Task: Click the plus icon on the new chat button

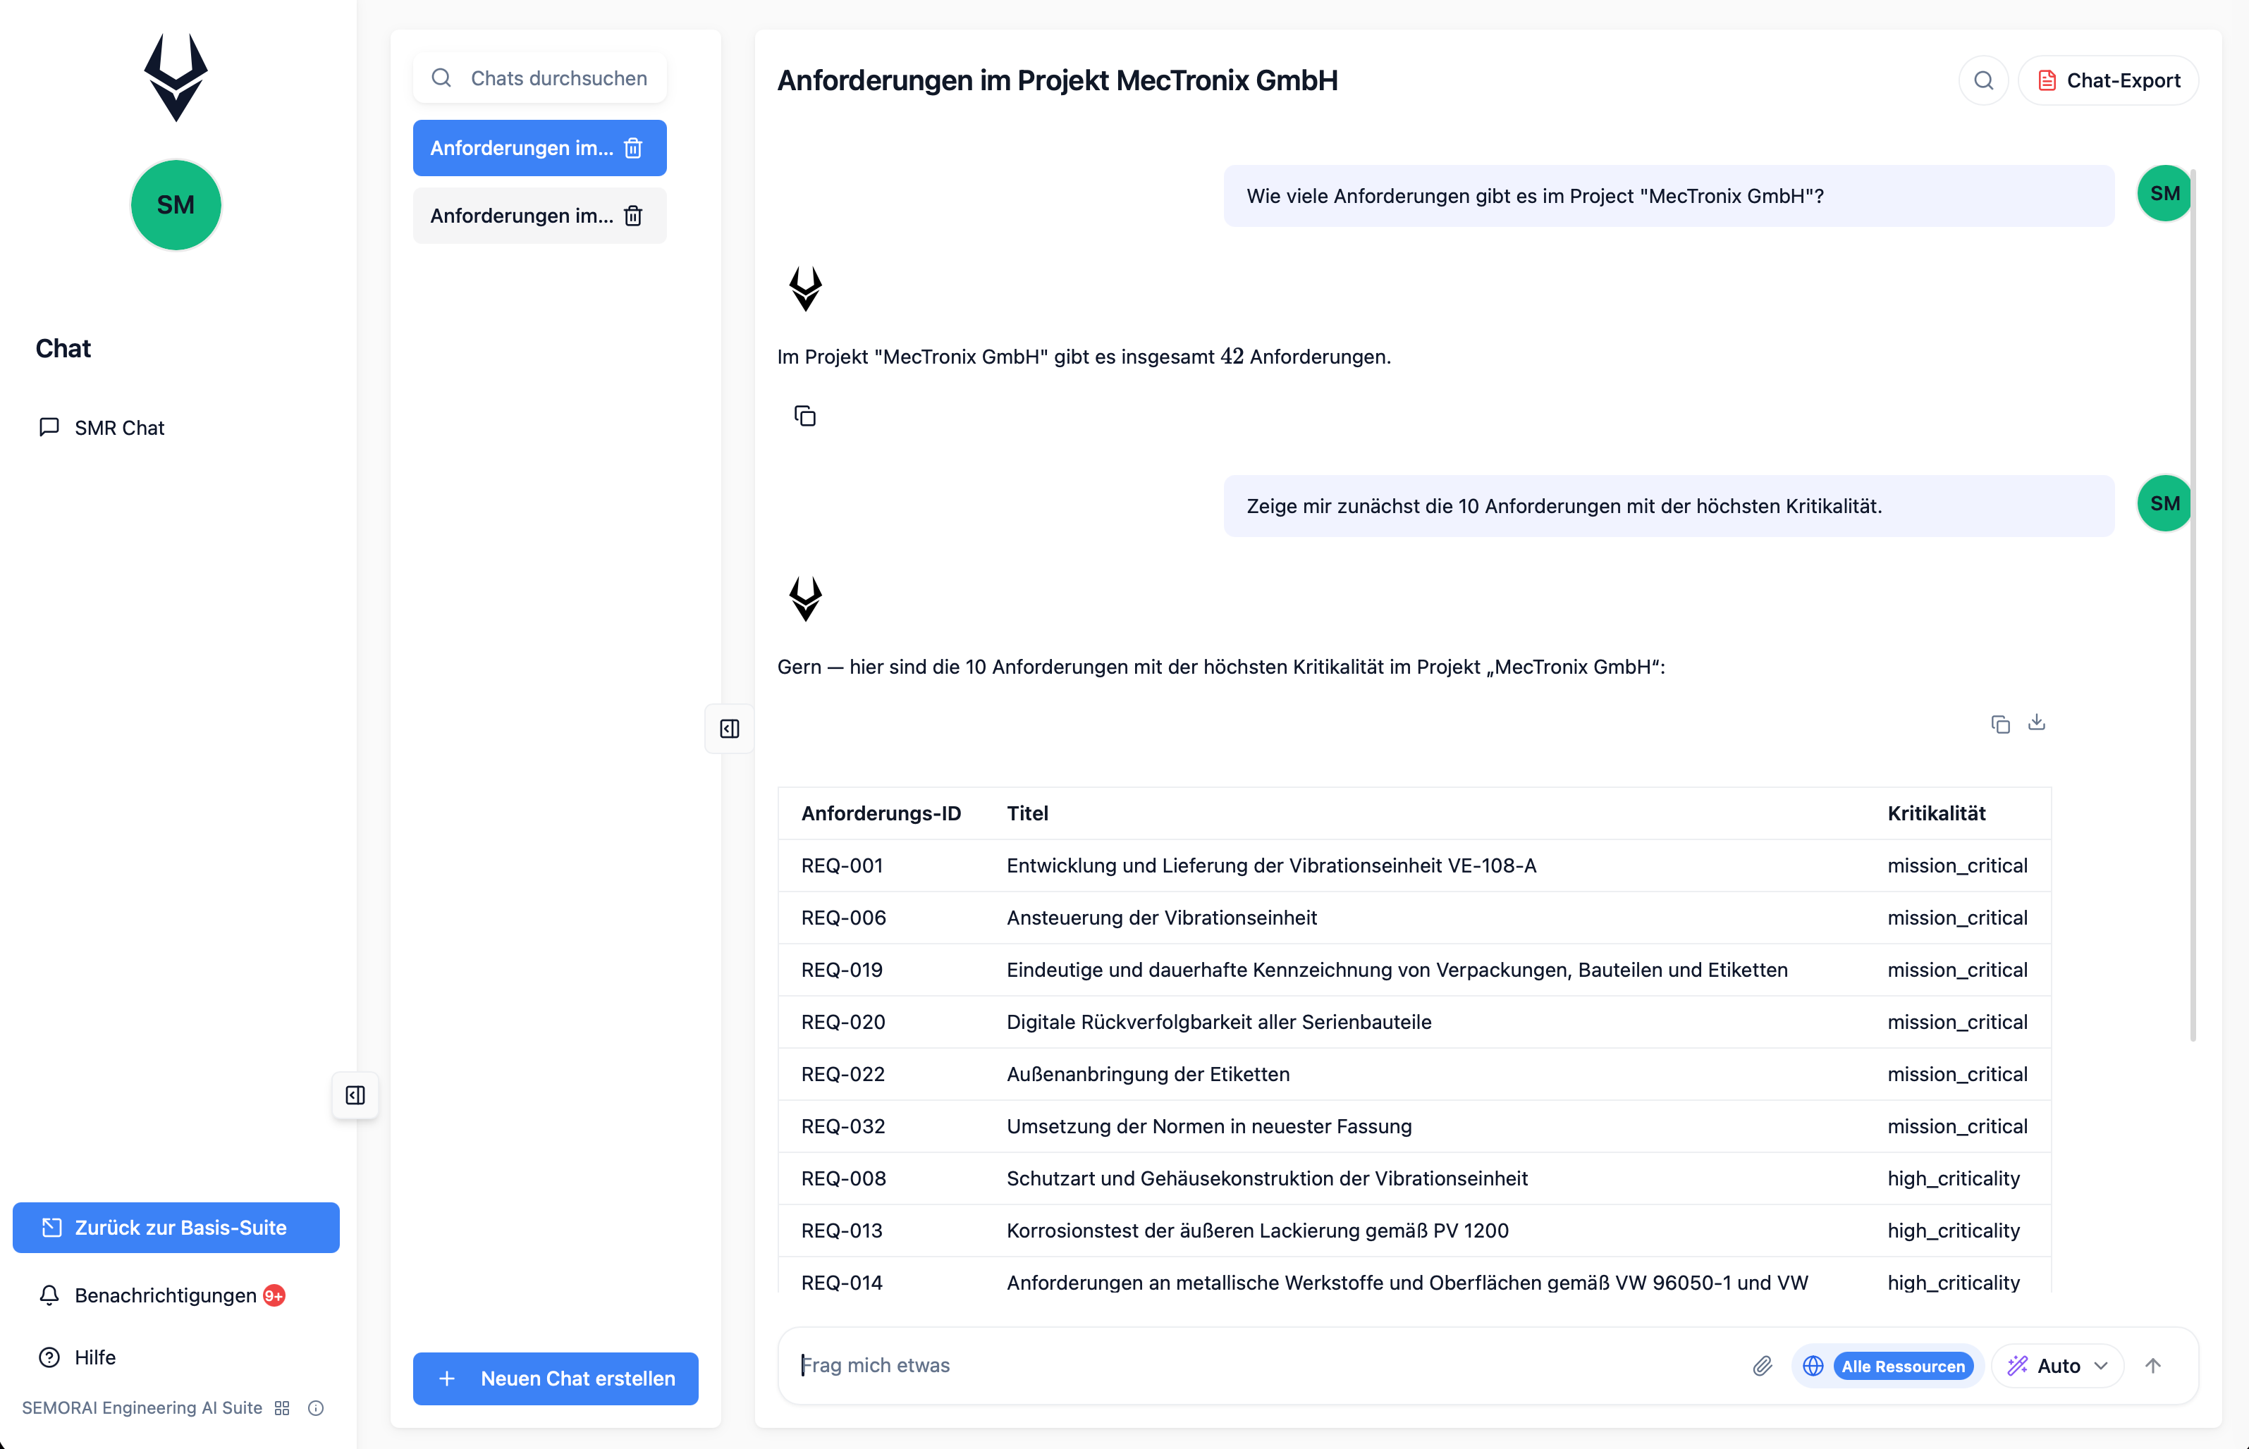Action: (x=447, y=1379)
